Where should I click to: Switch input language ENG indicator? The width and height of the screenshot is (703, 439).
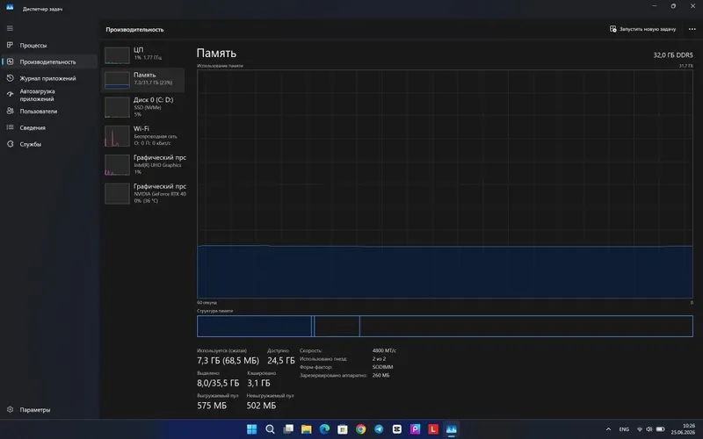(x=624, y=429)
